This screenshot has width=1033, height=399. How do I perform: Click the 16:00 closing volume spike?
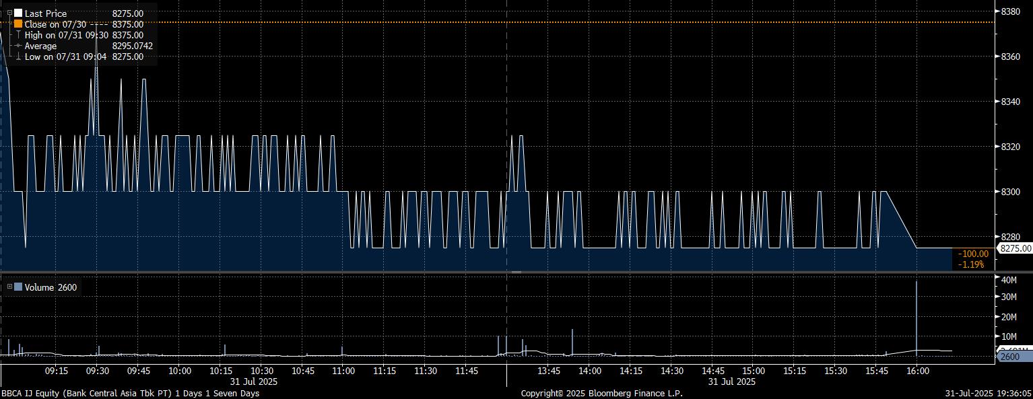coord(917,316)
